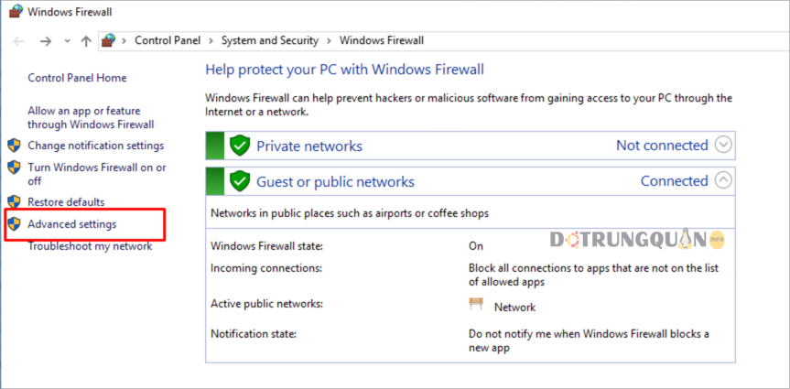
Task: Click the Back navigation arrow
Action: 18,41
